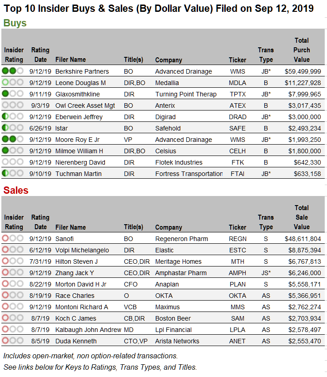
Task: Click the red Sales section heading
Action: tap(16, 190)
